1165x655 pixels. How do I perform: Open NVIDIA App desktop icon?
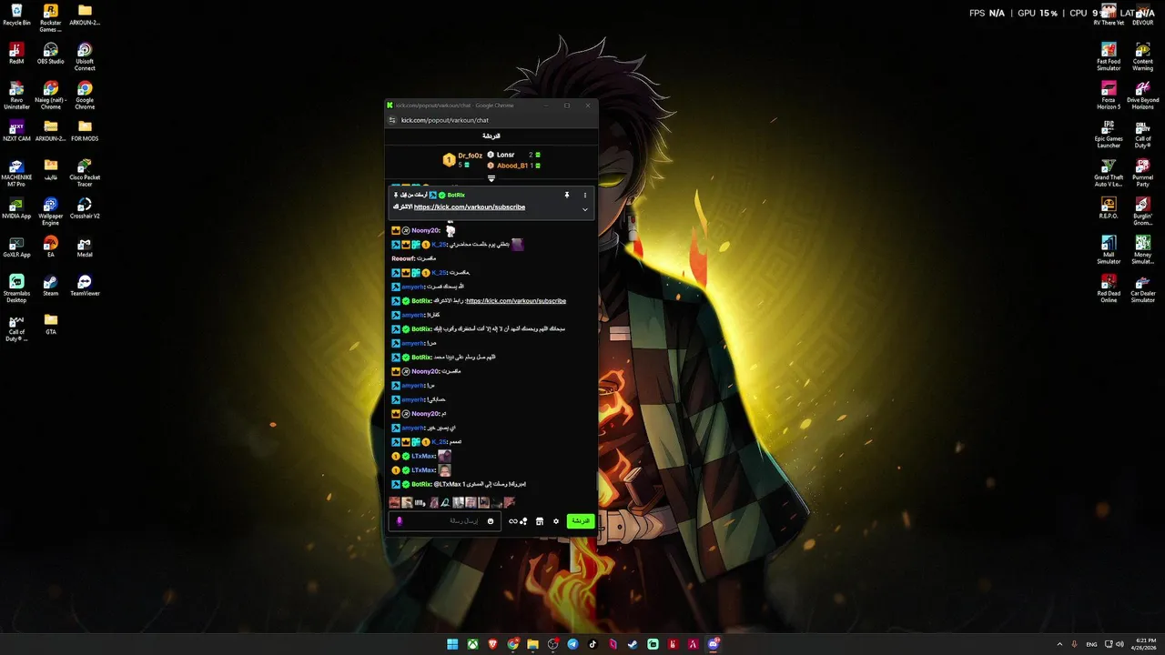coord(16,208)
